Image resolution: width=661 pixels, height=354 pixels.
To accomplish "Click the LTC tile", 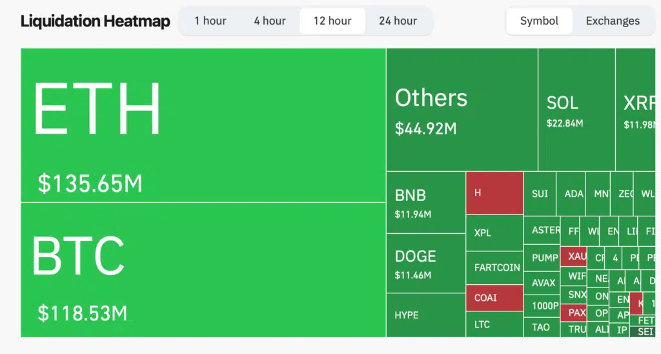I will (x=494, y=324).
